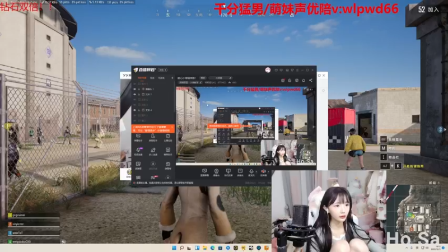The width and height of the screenshot is (448, 252).
Task: Click the webcam overlay inside the preview
Action: coord(278,152)
